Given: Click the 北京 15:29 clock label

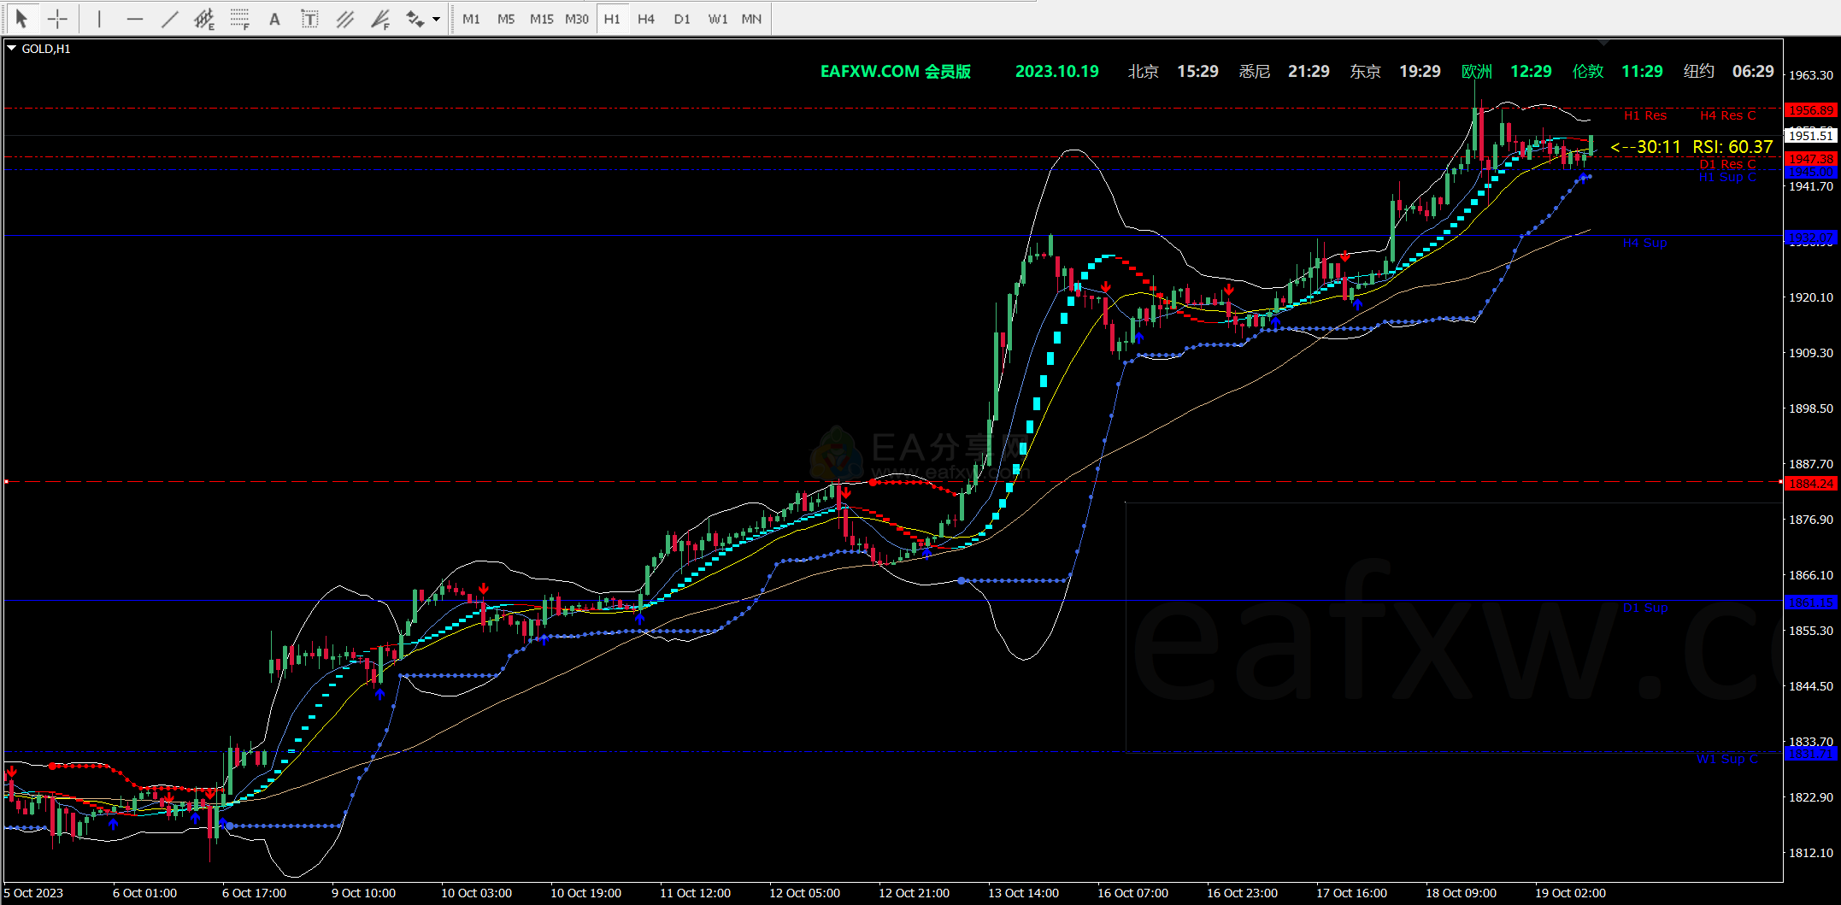Looking at the screenshot, I should [x=1173, y=72].
